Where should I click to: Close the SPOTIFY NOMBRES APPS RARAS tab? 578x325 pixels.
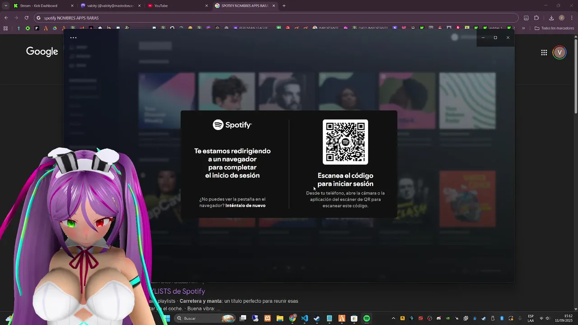tap(274, 6)
